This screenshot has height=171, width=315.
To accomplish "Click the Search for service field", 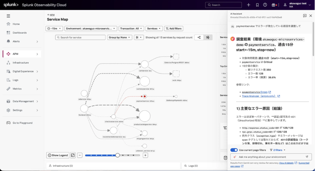I will pos(80,37).
